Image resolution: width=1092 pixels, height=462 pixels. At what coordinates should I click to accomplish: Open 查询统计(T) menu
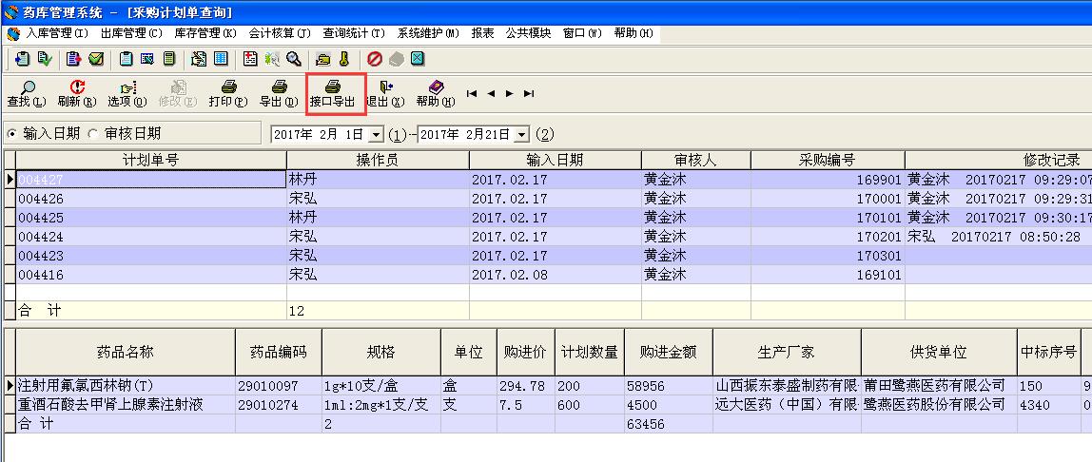tap(354, 32)
